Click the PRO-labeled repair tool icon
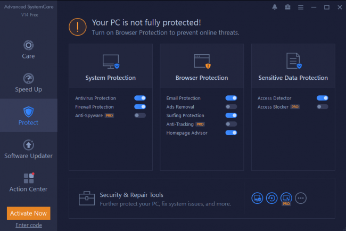Viewport: 346px width, 231px height. [286, 198]
